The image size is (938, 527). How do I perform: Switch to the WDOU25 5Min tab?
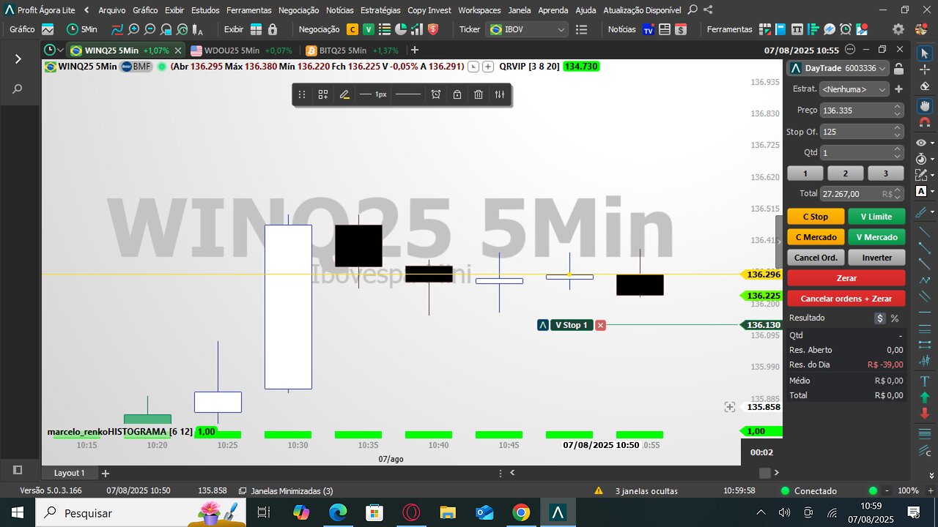(241, 51)
